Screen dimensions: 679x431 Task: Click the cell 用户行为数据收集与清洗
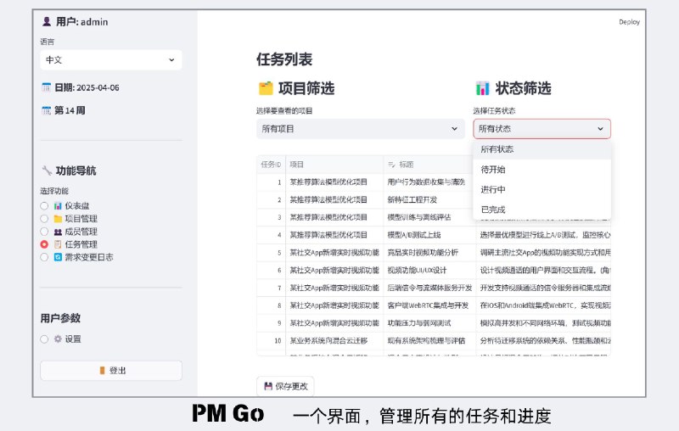click(x=429, y=182)
